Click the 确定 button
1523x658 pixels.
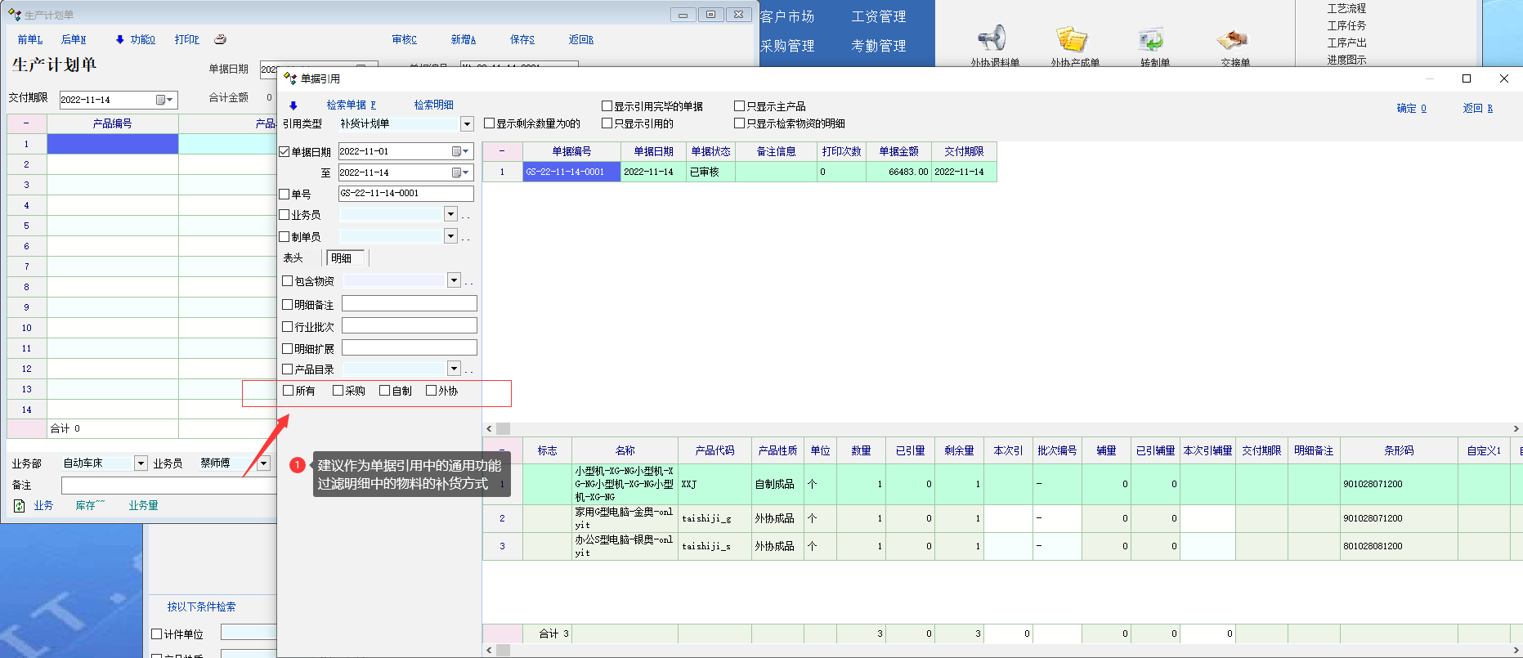coord(1410,108)
